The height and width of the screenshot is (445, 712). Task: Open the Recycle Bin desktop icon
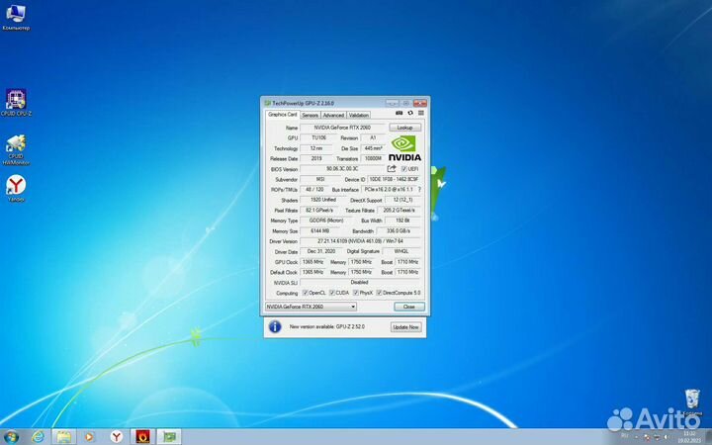[x=692, y=402]
